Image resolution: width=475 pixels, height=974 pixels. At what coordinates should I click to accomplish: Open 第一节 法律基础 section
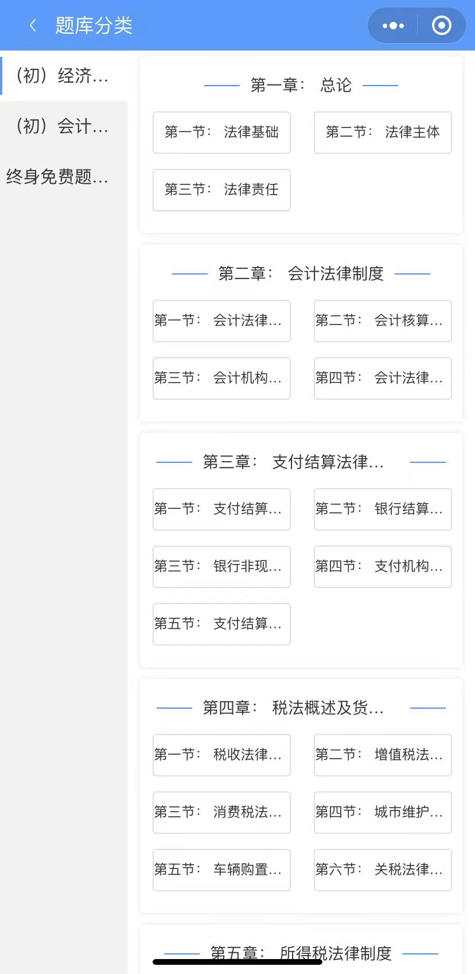coord(221,133)
